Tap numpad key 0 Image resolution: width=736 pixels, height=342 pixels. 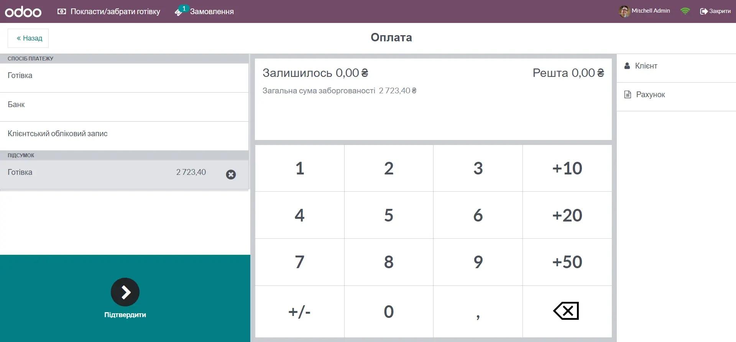point(389,311)
